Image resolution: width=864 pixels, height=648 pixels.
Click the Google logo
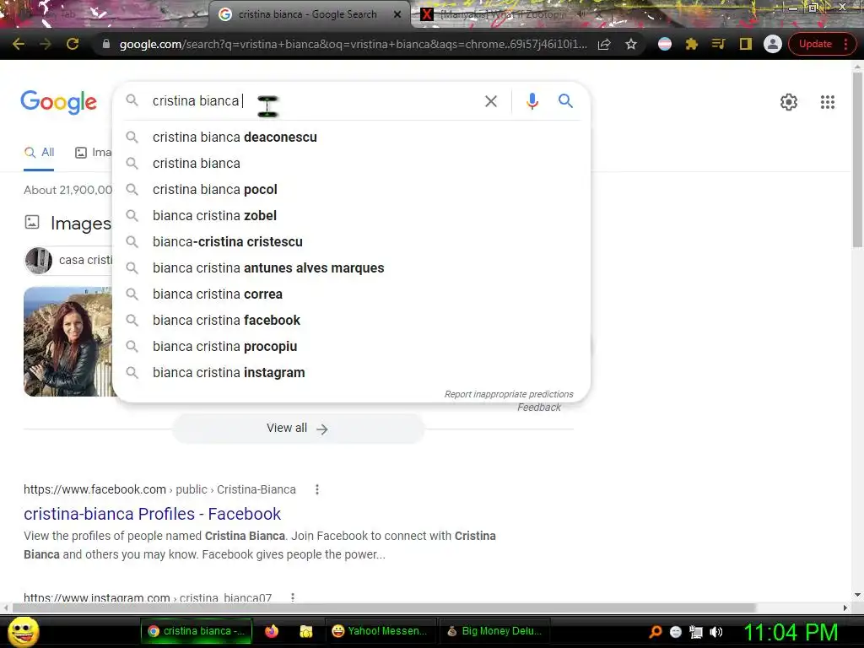tap(58, 102)
